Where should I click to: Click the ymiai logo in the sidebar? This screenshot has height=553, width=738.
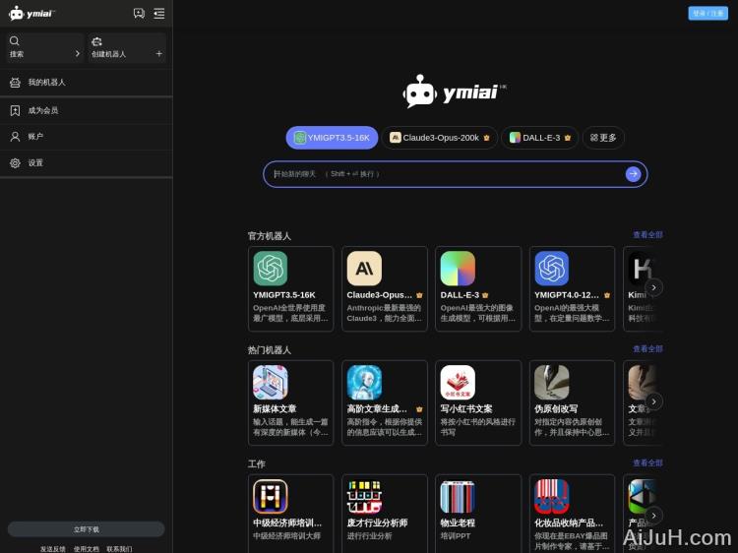tap(31, 13)
